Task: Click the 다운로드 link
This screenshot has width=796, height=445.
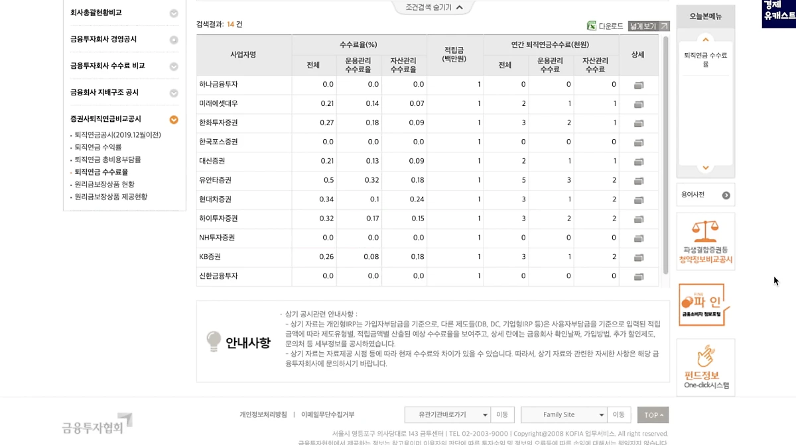Action: point(611,26)
